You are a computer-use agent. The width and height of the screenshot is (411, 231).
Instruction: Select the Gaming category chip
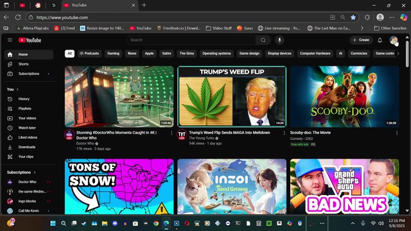click(113, 53)
